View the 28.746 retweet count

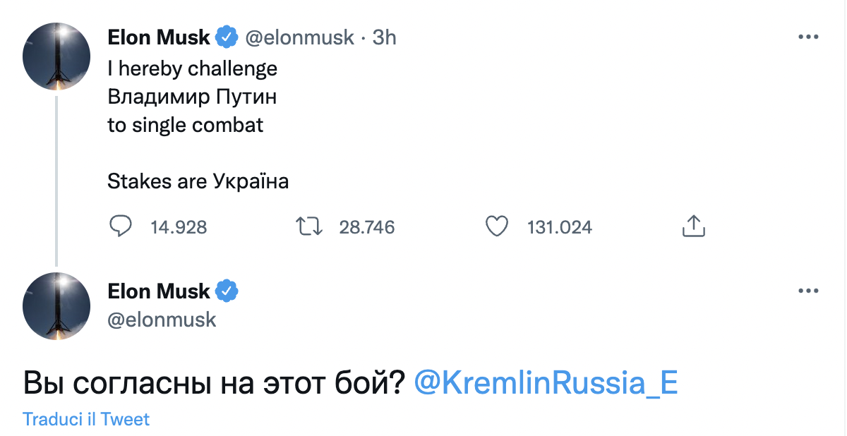coord(366,227)
